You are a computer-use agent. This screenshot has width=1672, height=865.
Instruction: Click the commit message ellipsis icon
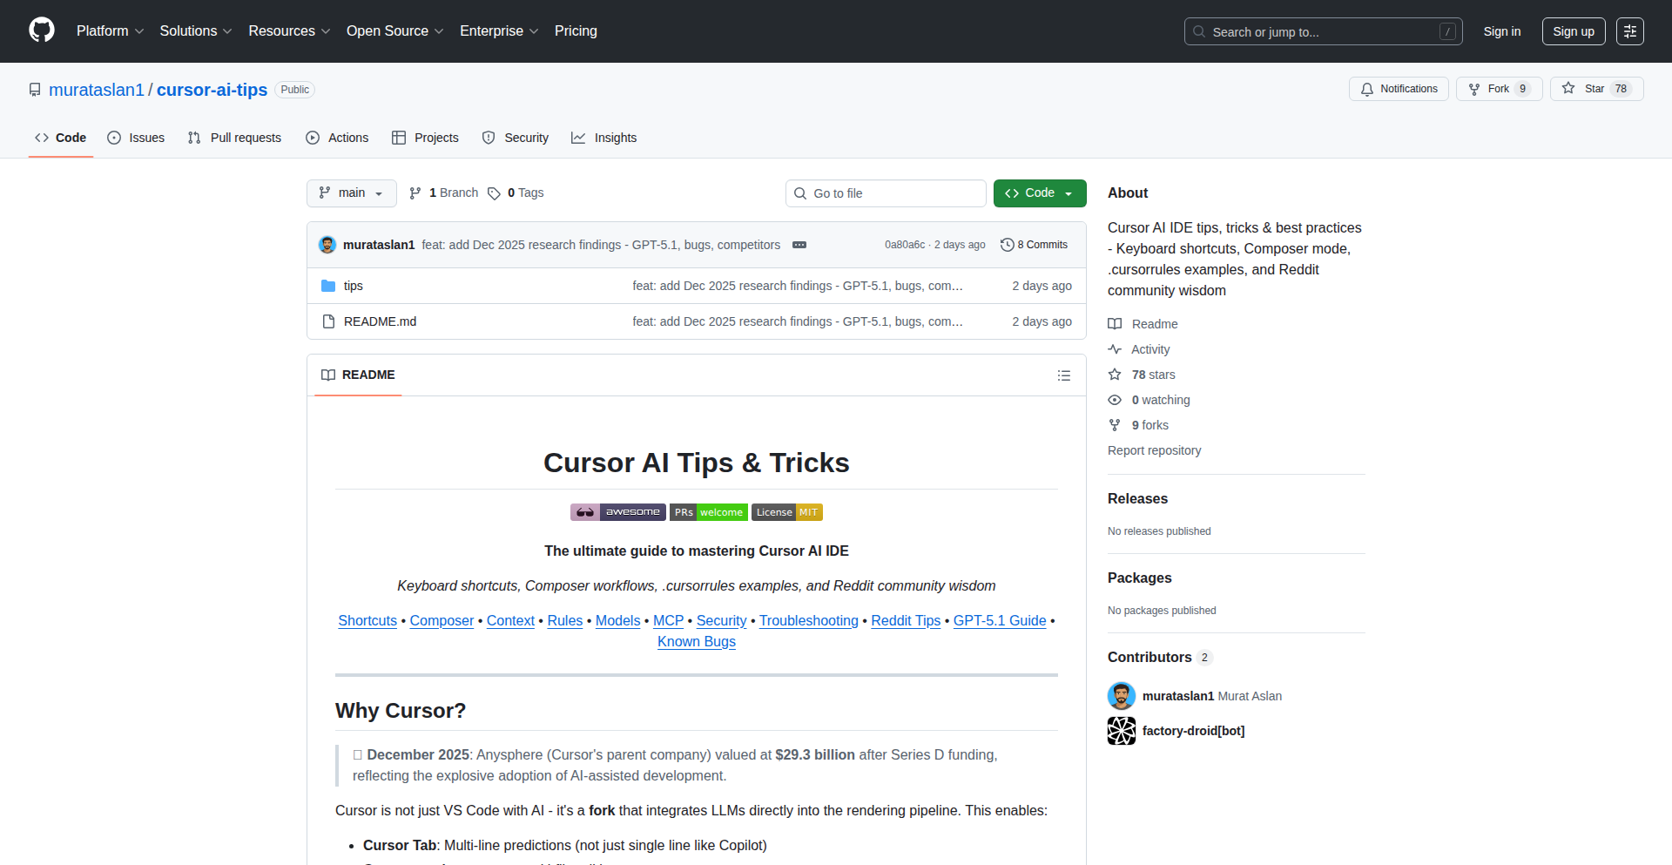click(x=799, y=245)
